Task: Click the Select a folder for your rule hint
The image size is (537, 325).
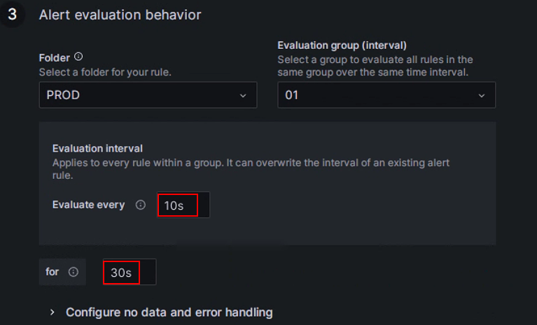Action: (105, 72)
